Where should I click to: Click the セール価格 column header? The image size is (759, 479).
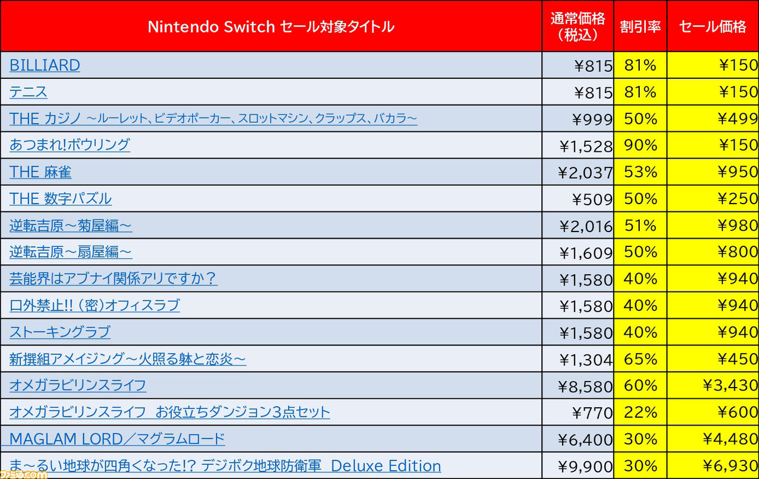click(713, 27)
